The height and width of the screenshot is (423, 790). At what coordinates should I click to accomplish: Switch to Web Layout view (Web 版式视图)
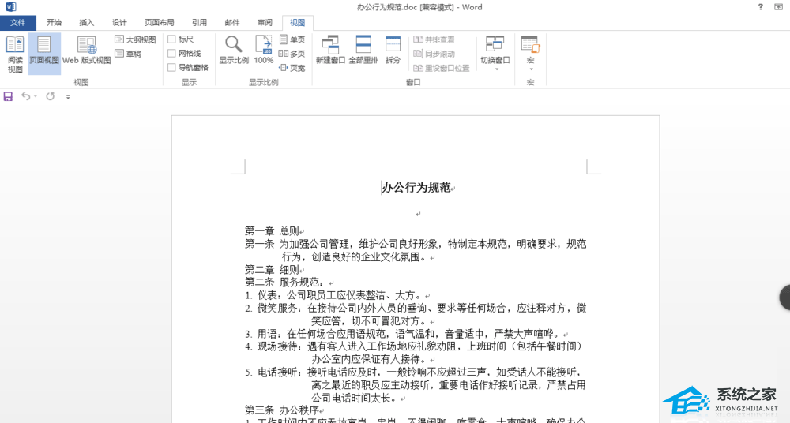pos(87,51)
